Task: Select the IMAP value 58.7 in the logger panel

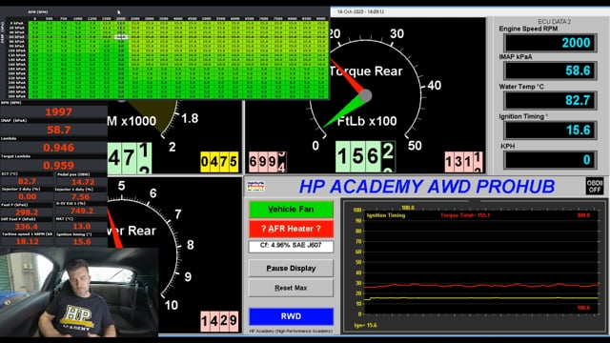Action: pyautogui.click(x=59, y=130)
